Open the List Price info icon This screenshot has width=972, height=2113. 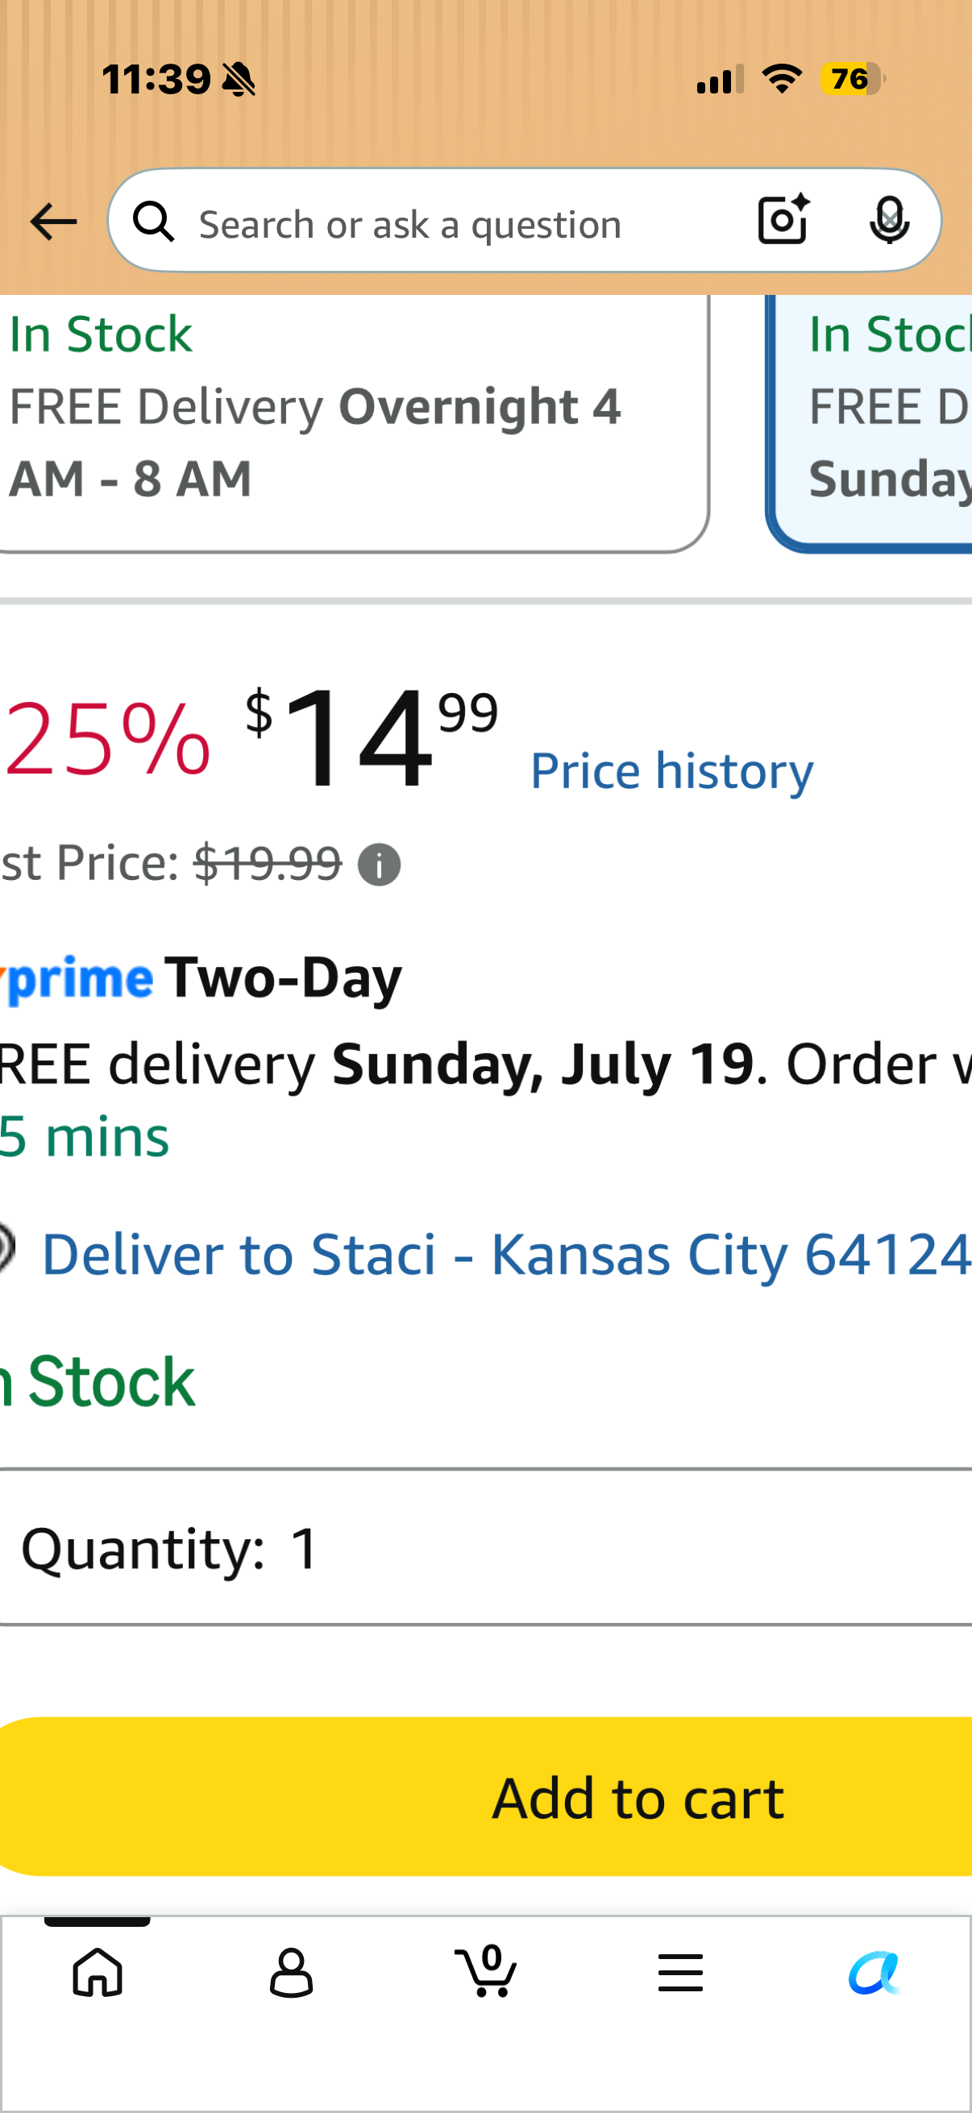click(x=379, y=865)
